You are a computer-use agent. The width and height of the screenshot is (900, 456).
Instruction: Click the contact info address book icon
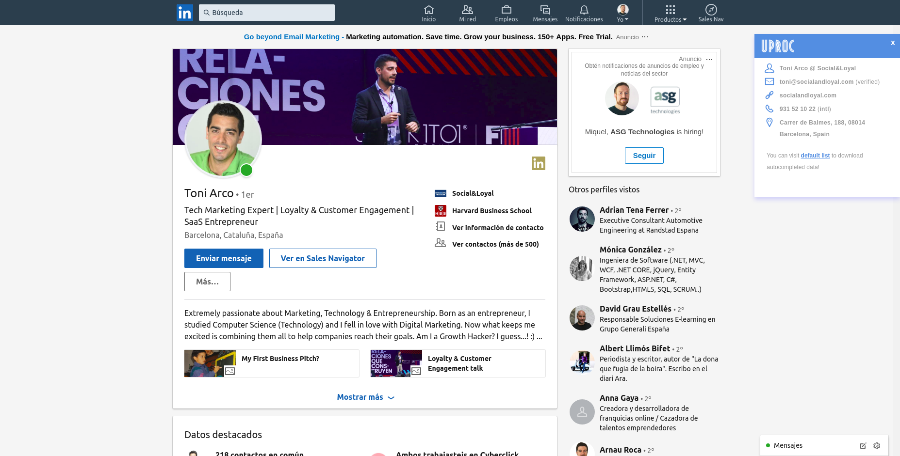pyautogui.click(x=441, y=226)
